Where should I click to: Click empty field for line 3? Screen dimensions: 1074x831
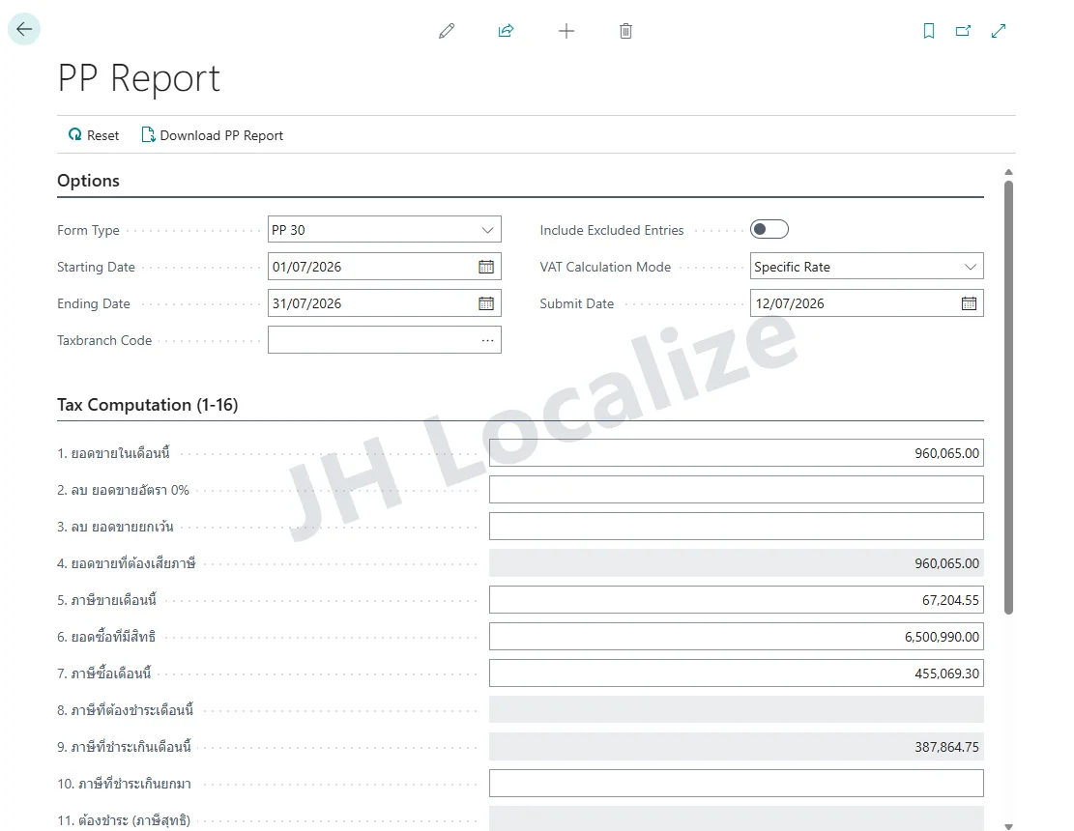pos(737,527)
